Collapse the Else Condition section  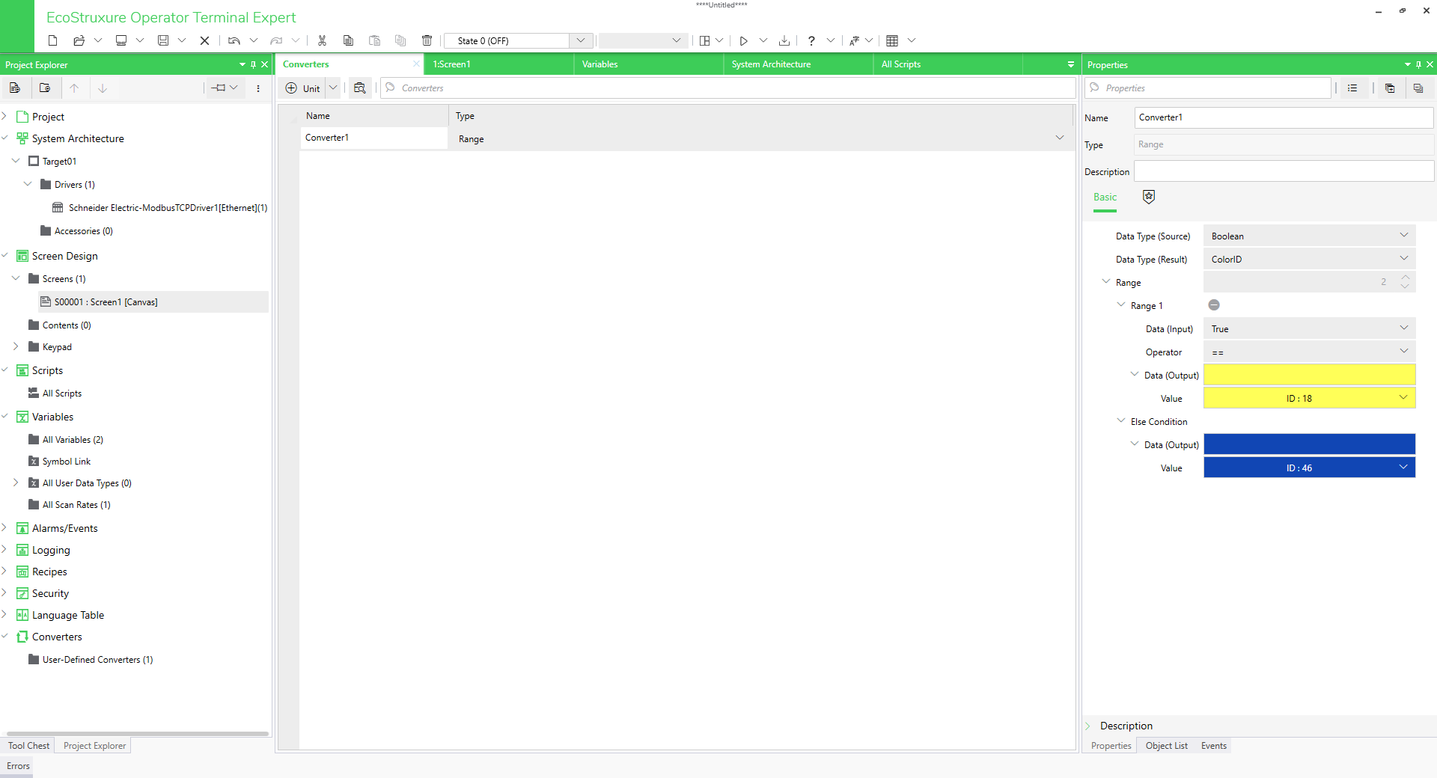[1121, 421]
